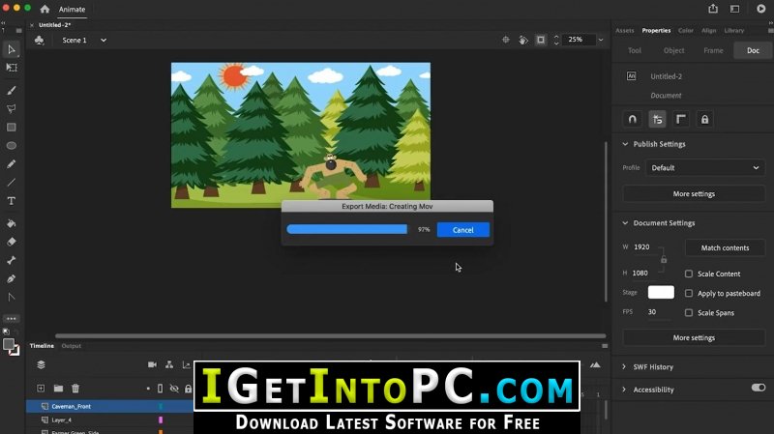
Task: Open the layer depth graph icon
Action: click(187, 364)
